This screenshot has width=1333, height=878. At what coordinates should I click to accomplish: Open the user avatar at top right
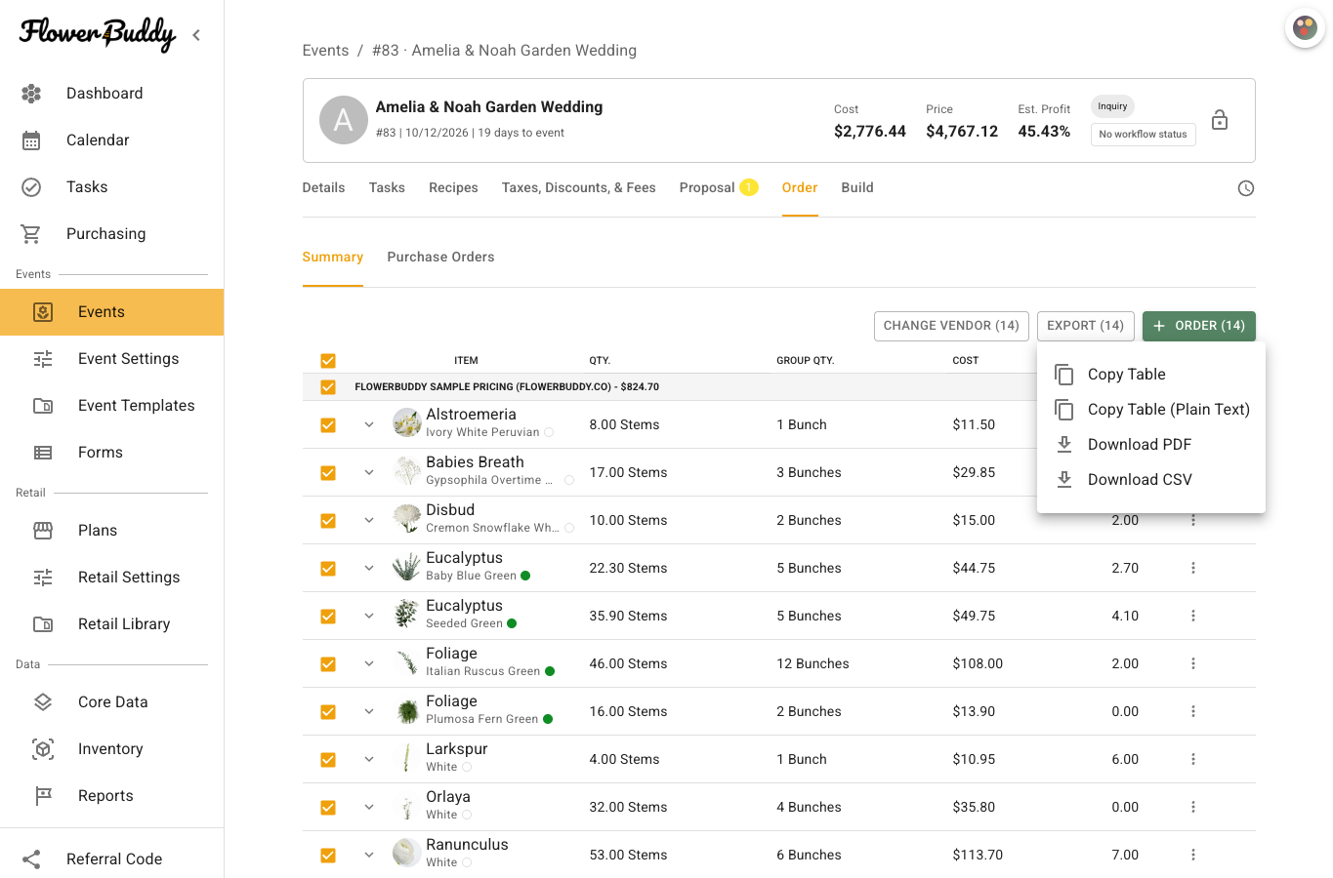click(1305, 28)
